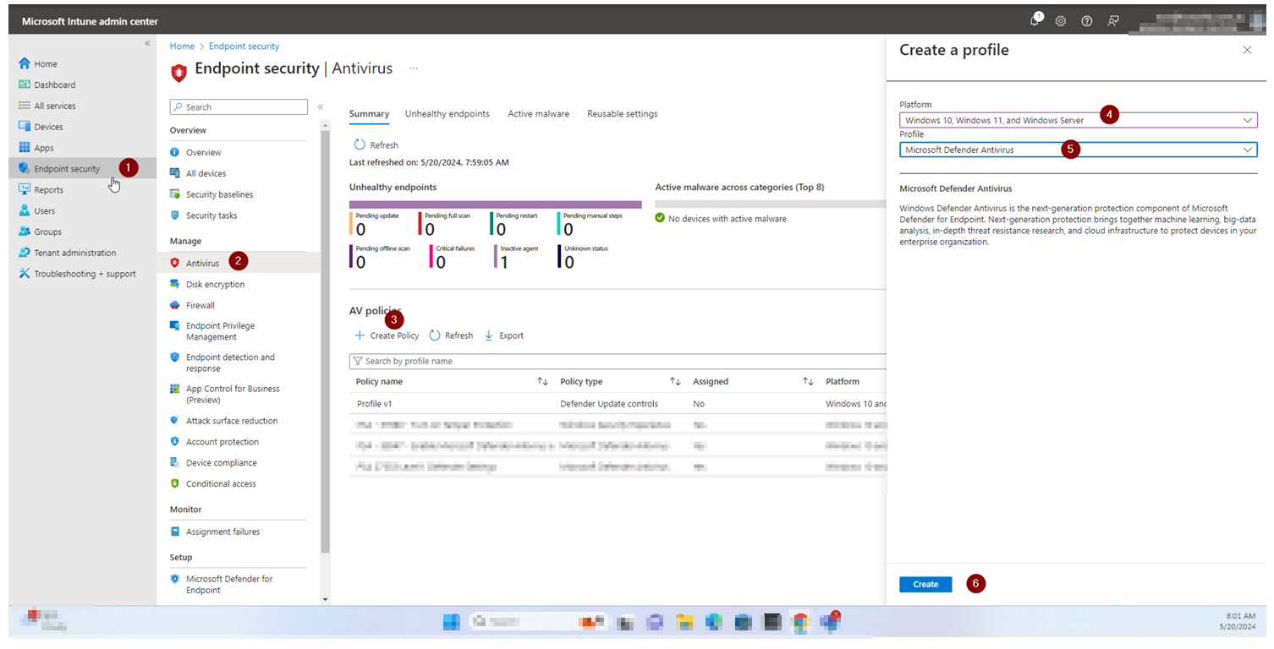Switch to Unhealthy endpoints tab

pyautogui.click(x=447, y=114)
